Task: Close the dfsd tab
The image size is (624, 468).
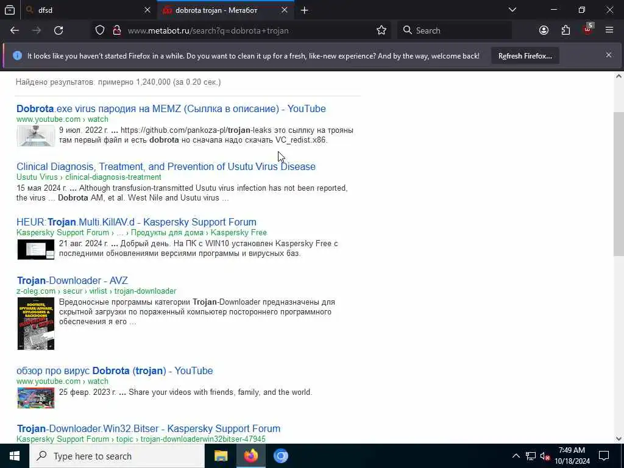Action: (147, 10)
